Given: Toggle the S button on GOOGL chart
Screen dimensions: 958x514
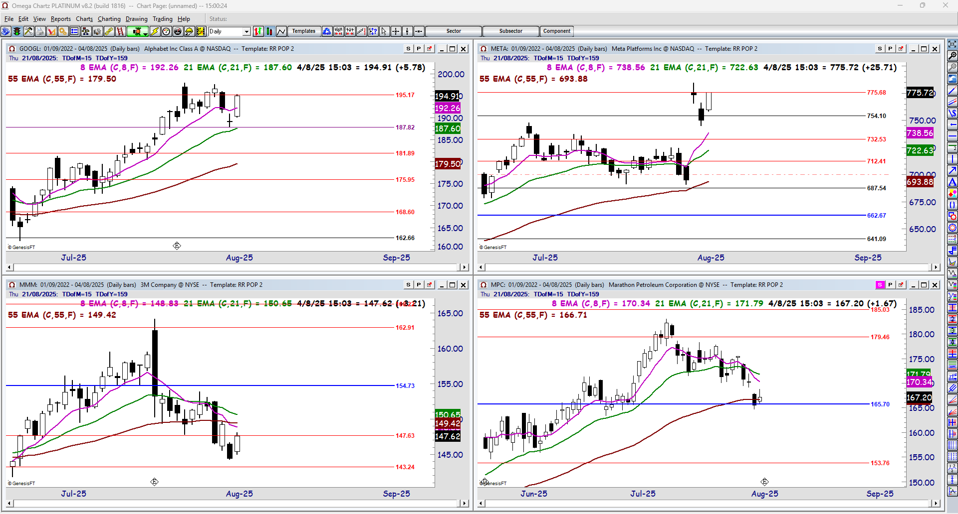Looking at the screenshot, I should 409,49.
